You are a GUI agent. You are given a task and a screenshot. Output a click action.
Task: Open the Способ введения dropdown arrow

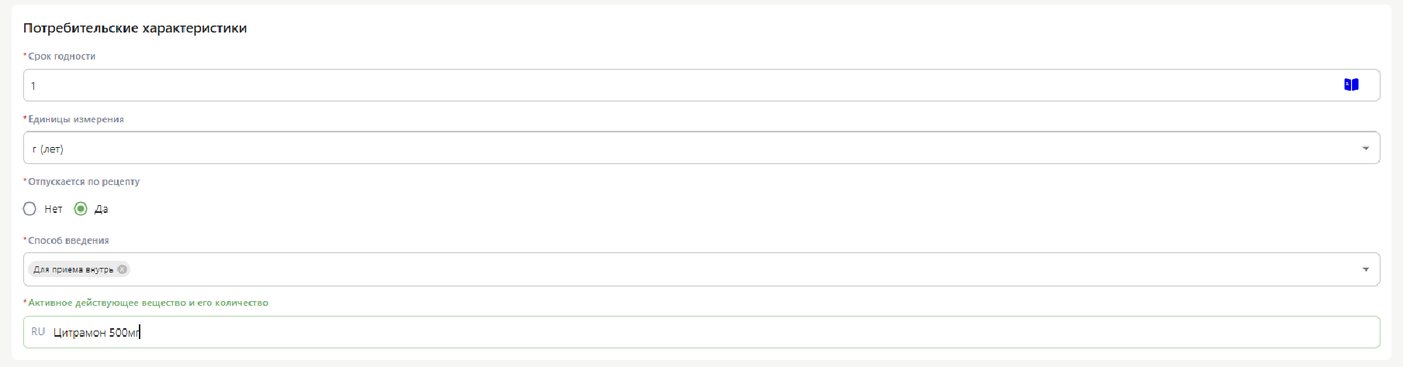[1365, 269]
